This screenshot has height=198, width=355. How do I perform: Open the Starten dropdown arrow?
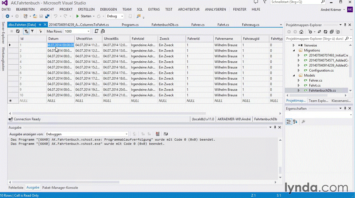94,16
